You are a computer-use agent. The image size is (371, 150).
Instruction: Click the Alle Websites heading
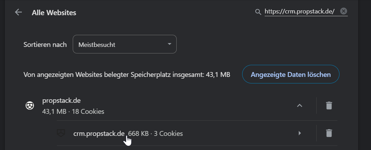(x=54, y=13)
